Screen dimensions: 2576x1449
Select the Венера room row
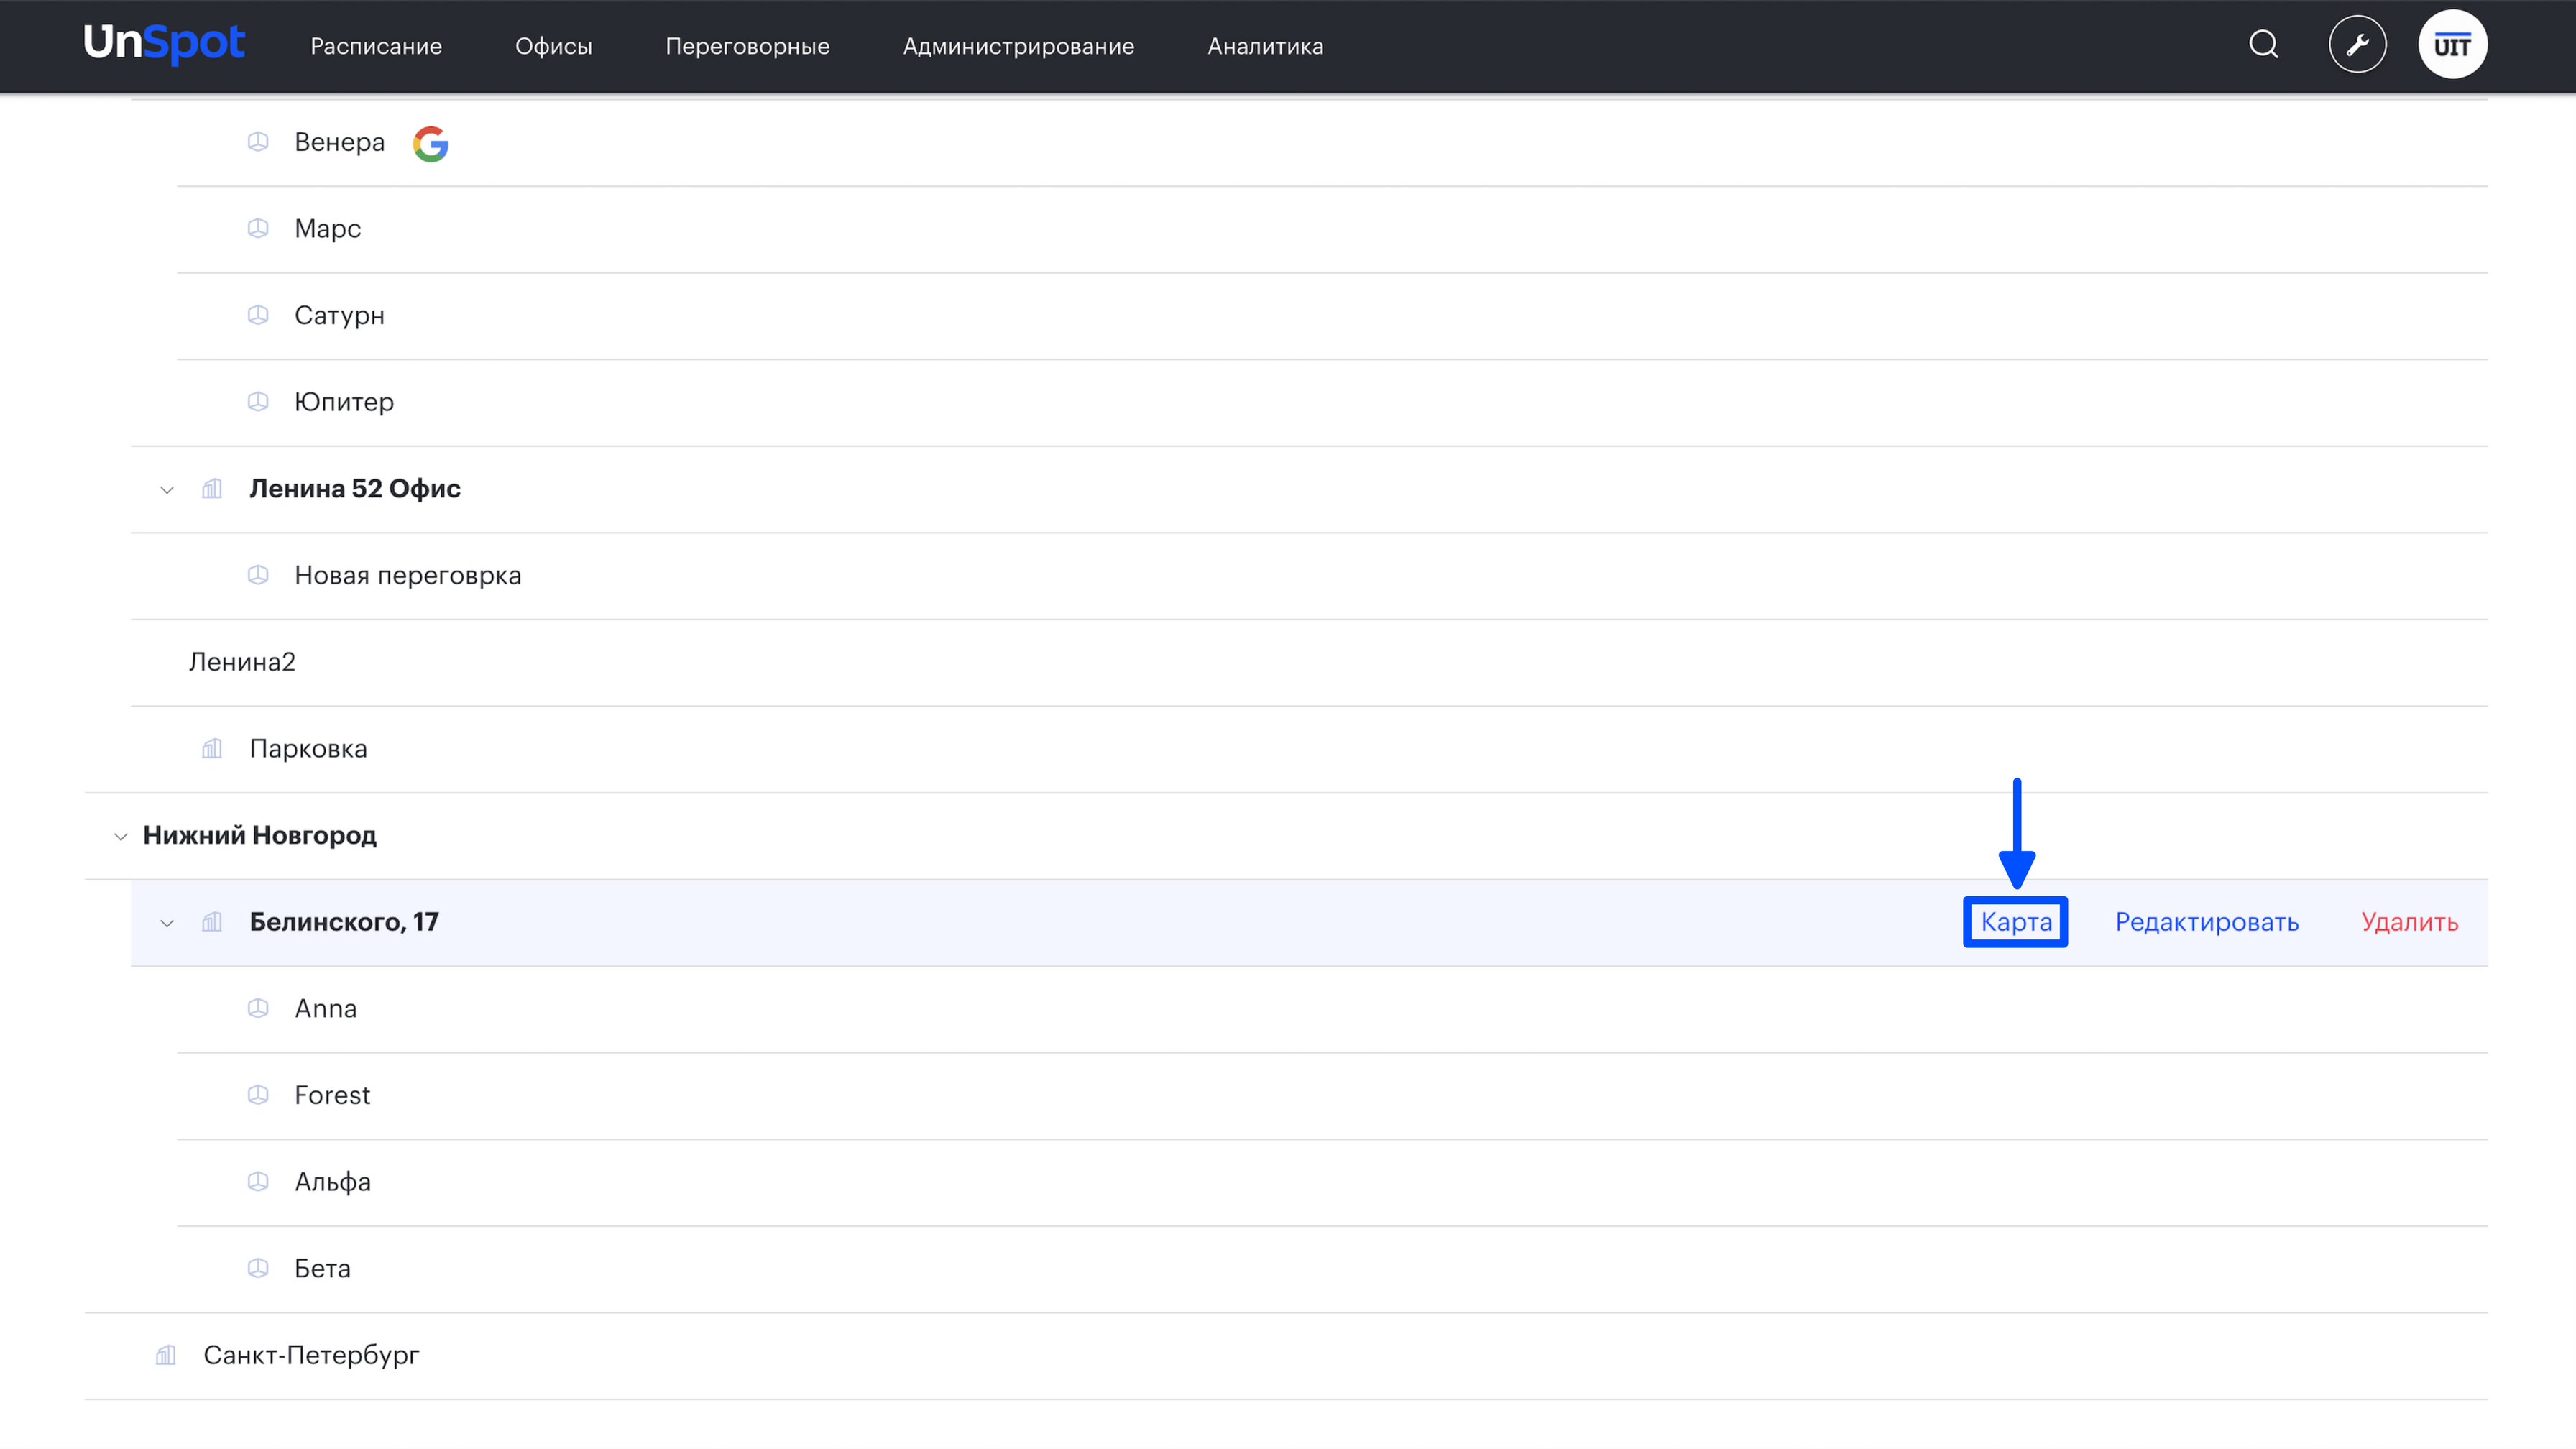(1332, 143)
